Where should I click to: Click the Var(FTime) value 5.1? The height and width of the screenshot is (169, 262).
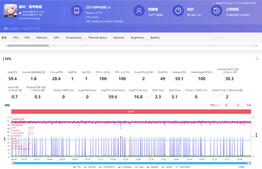pyautogui.click(x=174, y=97)
